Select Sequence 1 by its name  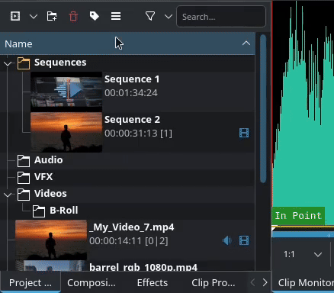132,79
